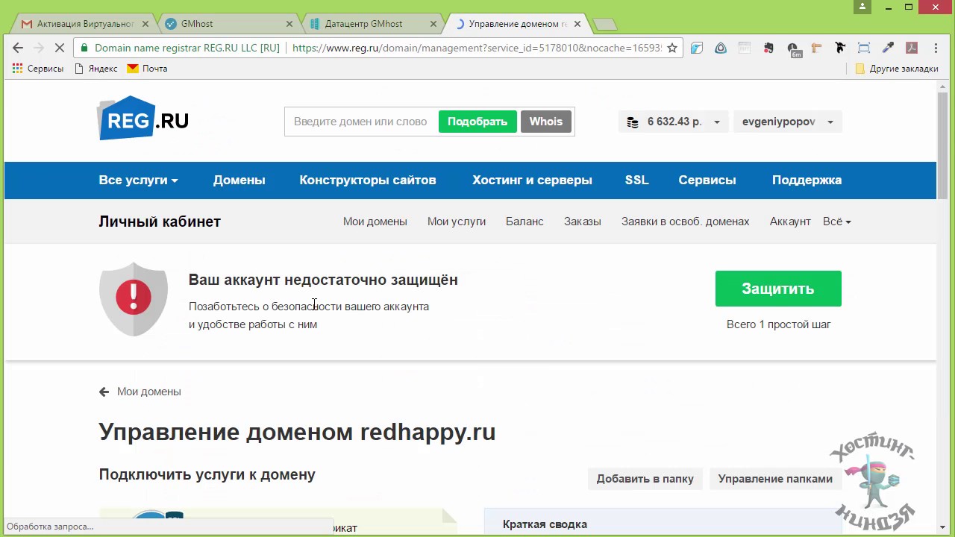The width and height of the screenshot is (955, 537).
Task: Stop page loading with X button
Action: pos(60,48)
